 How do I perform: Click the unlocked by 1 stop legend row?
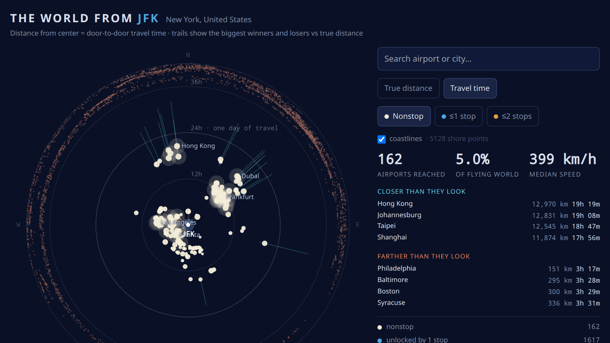pos(488,340)
